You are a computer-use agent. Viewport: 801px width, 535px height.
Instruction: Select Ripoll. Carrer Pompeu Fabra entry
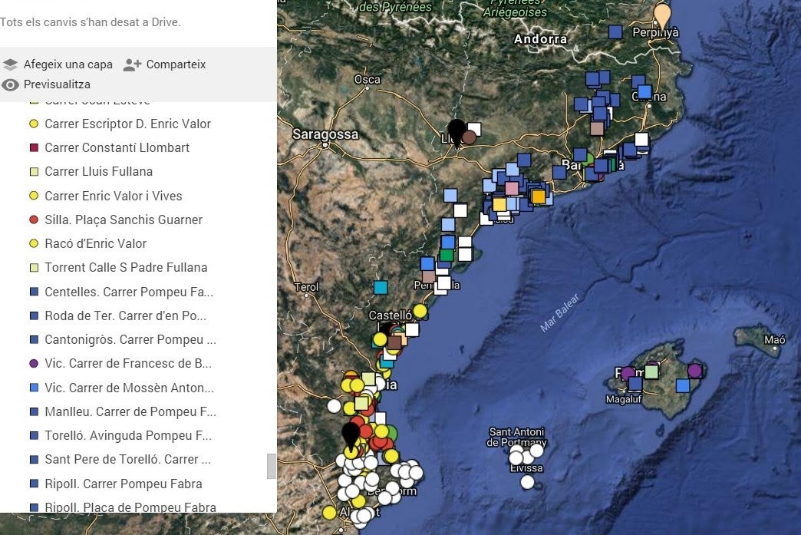[124, 484]
